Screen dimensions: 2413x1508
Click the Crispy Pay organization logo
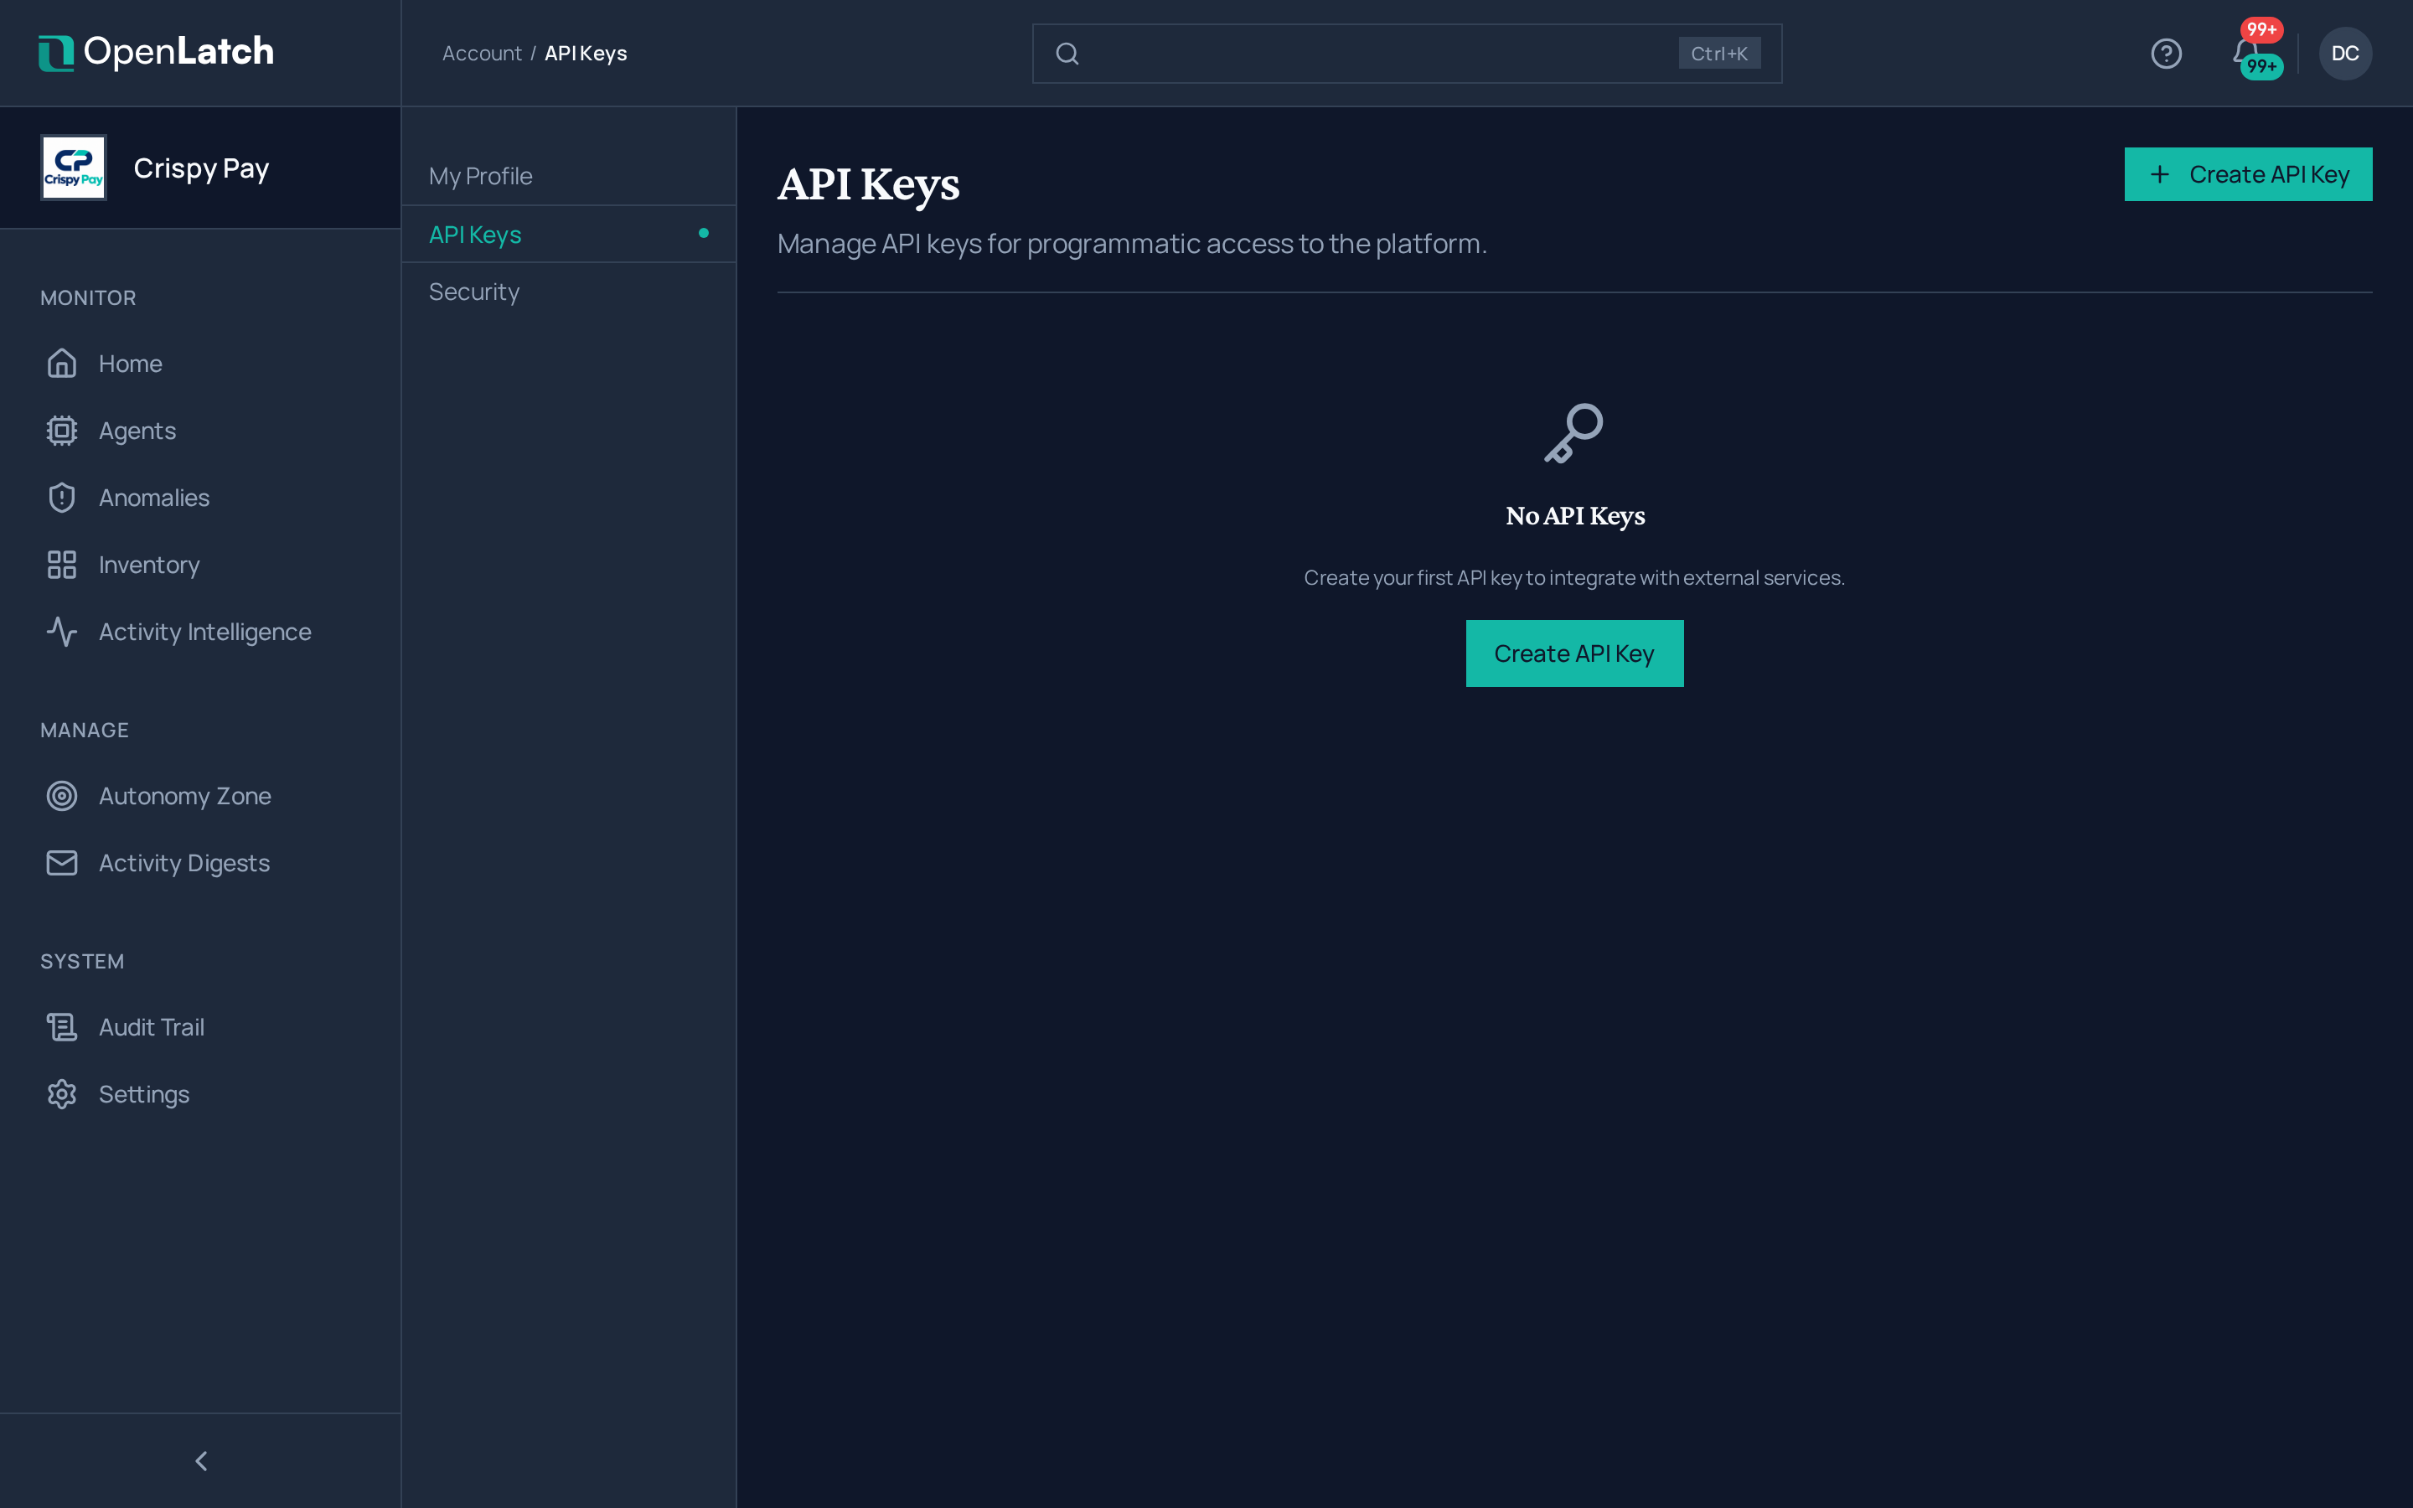coord(73,168)
